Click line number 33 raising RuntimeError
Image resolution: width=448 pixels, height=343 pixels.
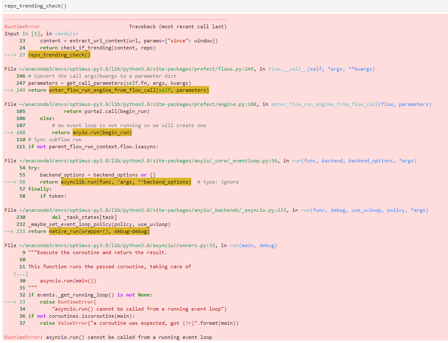click(22, 301)
